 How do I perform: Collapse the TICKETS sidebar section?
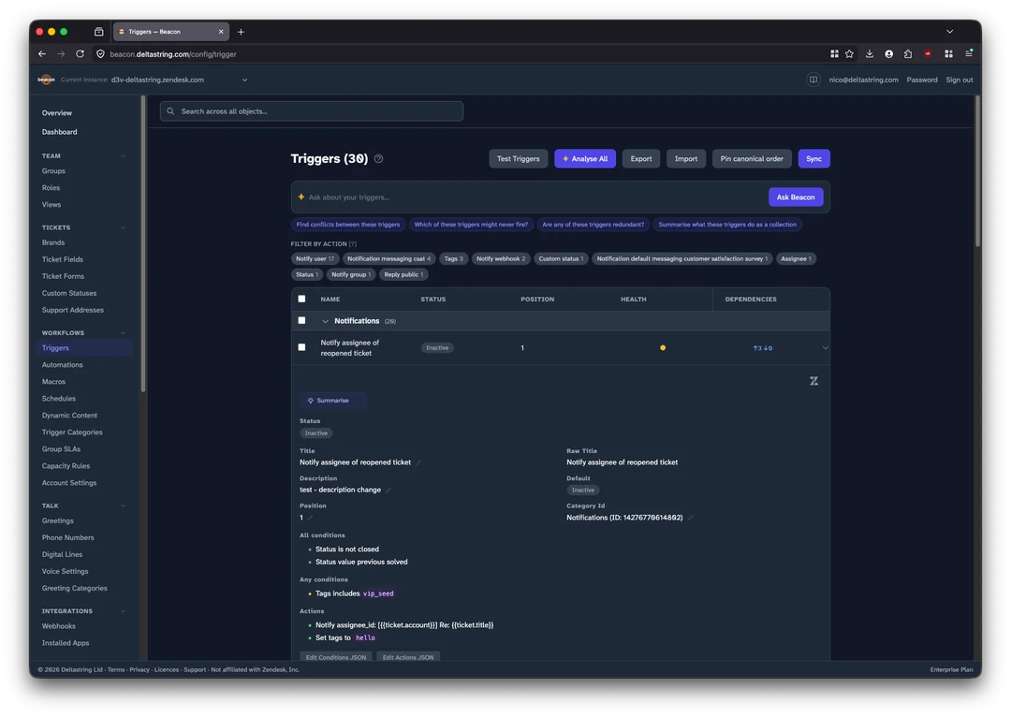coord(123,227)
